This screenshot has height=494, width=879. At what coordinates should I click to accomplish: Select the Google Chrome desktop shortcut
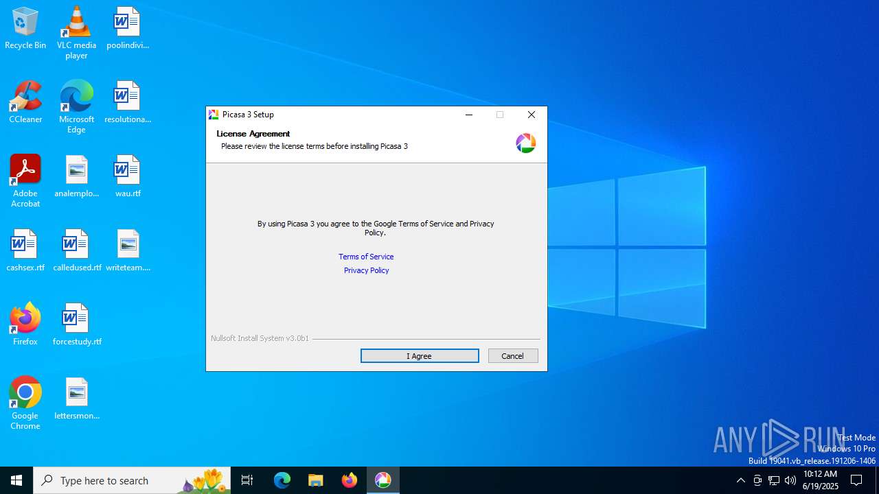[25, 403]
